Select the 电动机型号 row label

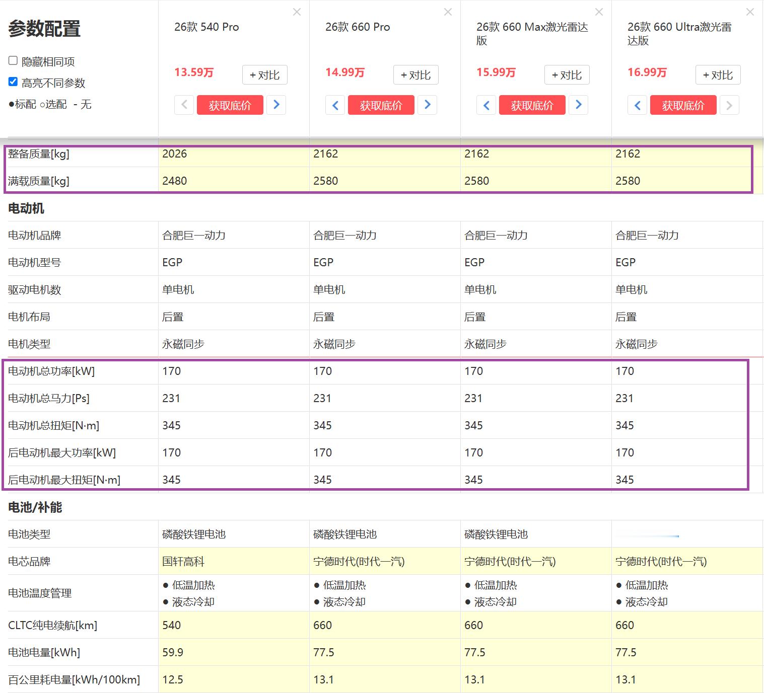coord(34,263)
